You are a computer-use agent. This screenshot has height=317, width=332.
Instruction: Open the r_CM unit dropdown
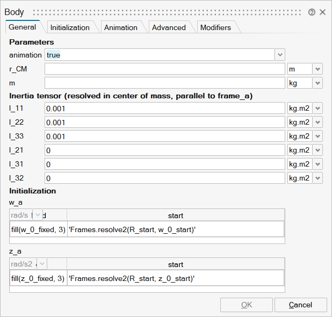click(x=317, y=69)
